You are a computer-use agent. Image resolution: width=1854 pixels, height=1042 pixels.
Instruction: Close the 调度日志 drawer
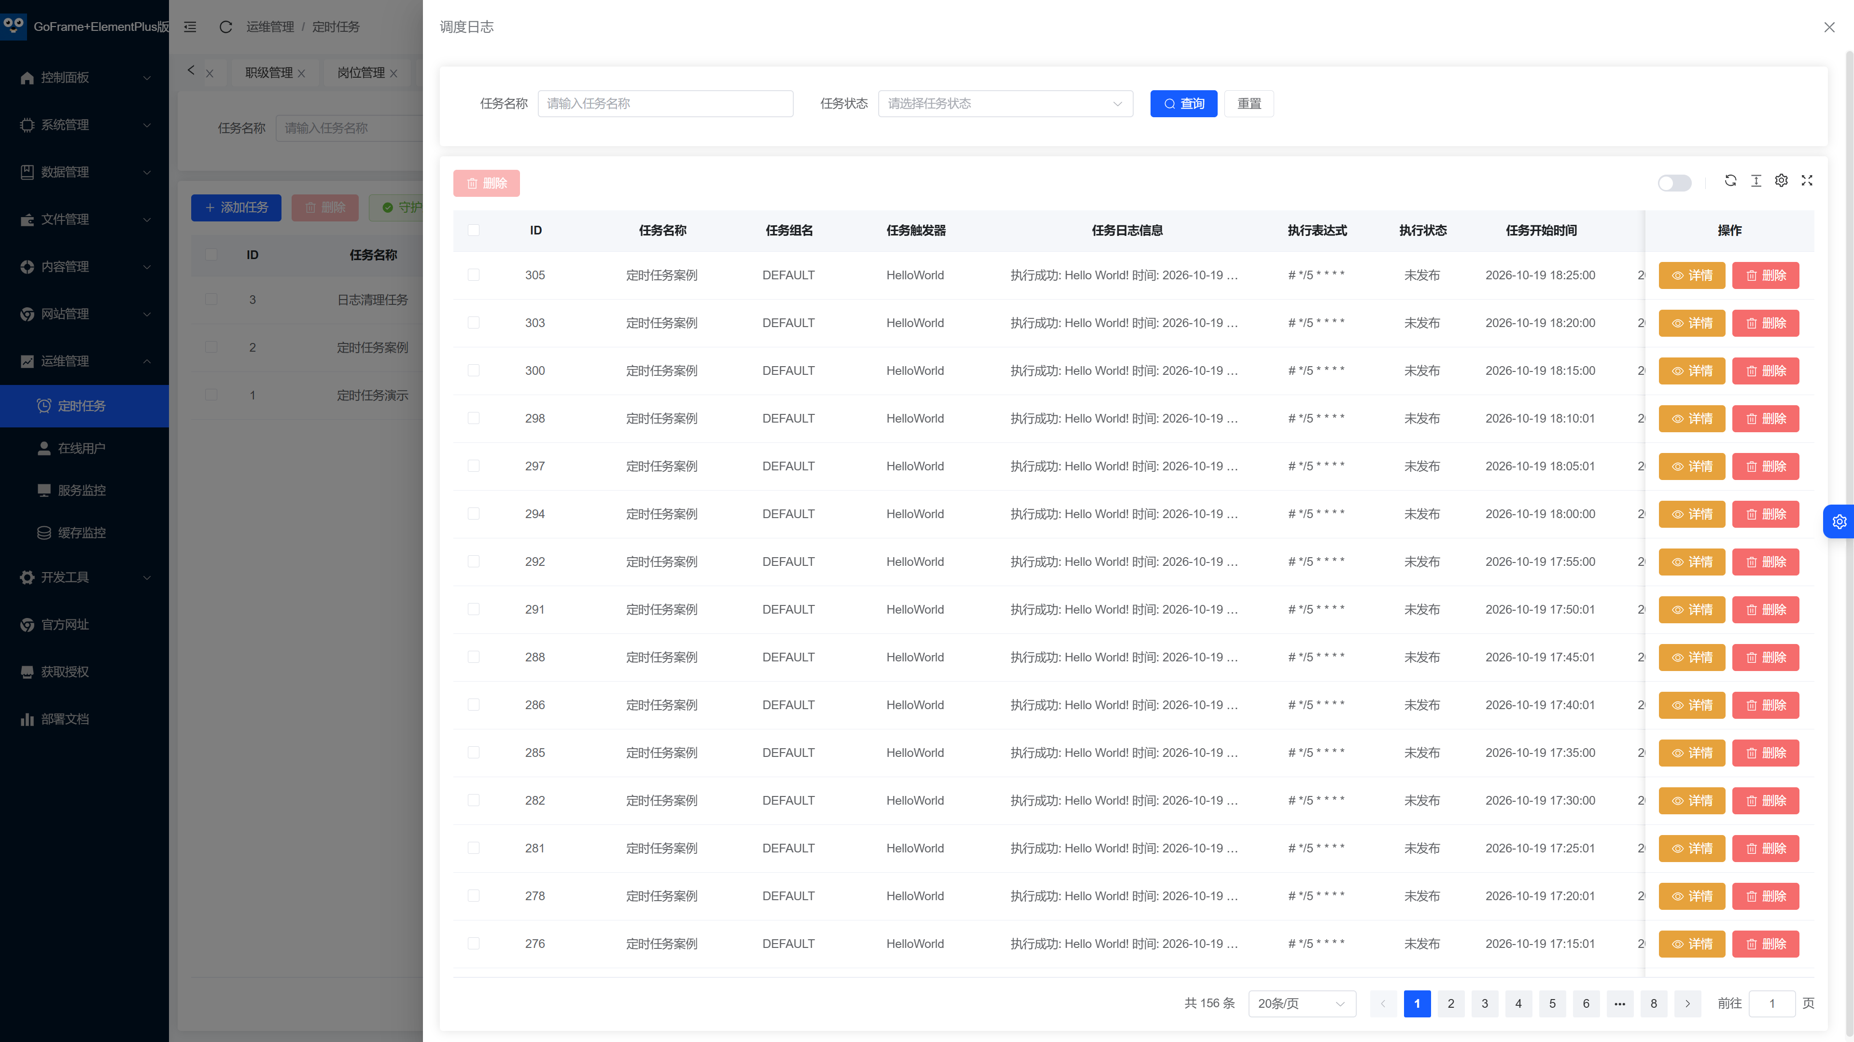[1829, 27]
